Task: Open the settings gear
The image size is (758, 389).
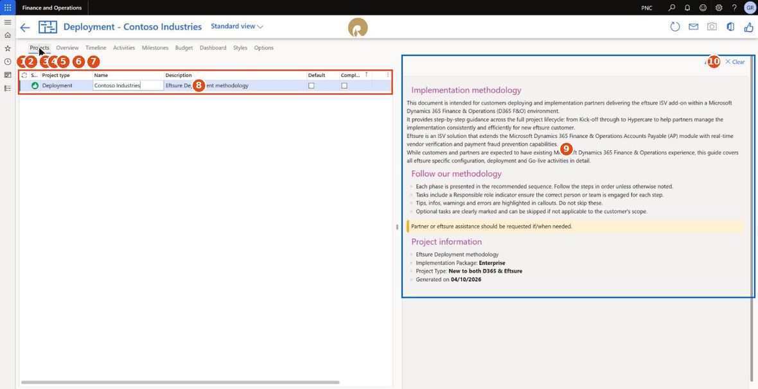Action: 719,8
